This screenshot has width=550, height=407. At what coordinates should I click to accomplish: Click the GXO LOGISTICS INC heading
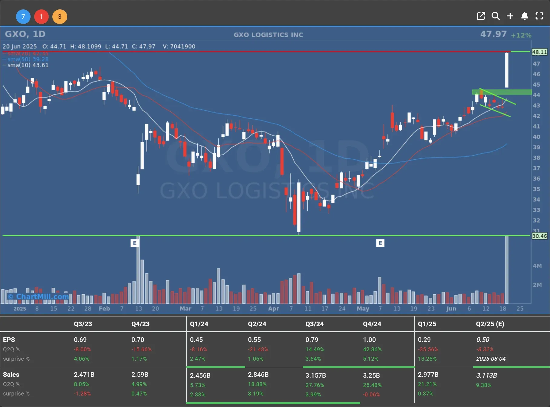point(268,35)
